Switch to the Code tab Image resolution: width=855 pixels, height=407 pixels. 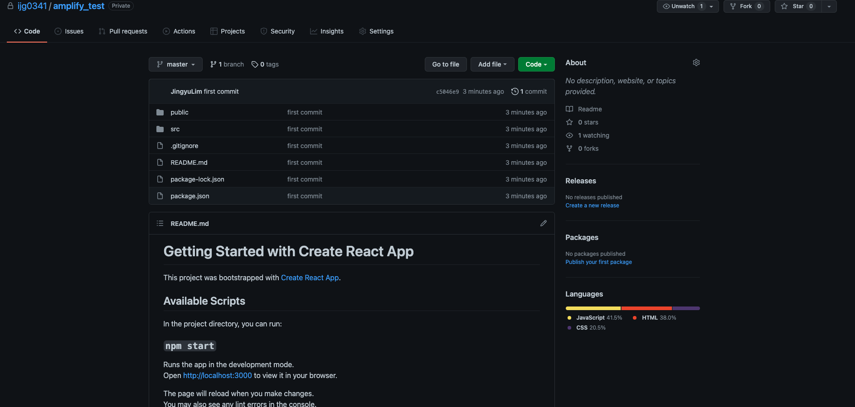pos(27,31)
